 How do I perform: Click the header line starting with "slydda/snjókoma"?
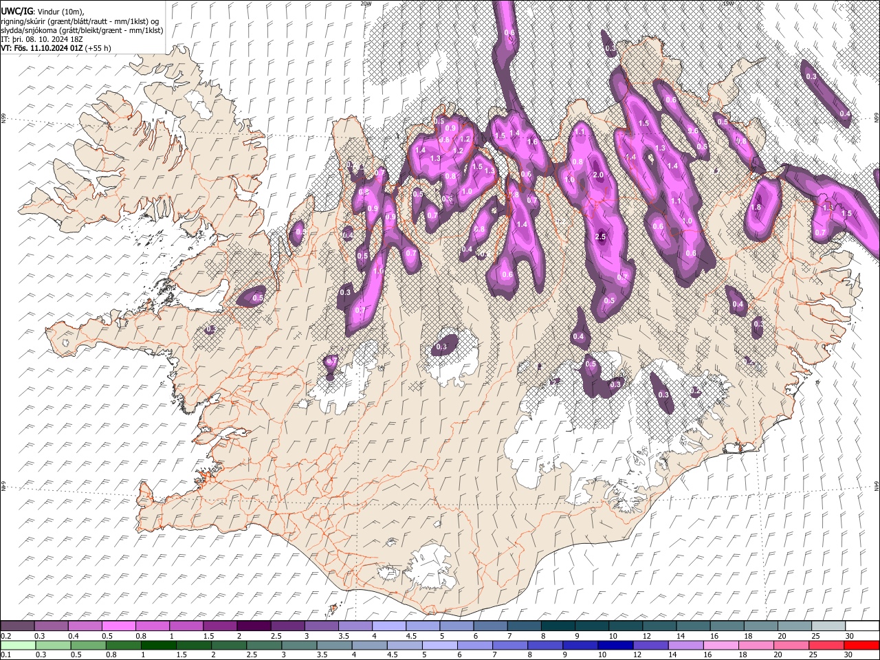tap(82, 30)
